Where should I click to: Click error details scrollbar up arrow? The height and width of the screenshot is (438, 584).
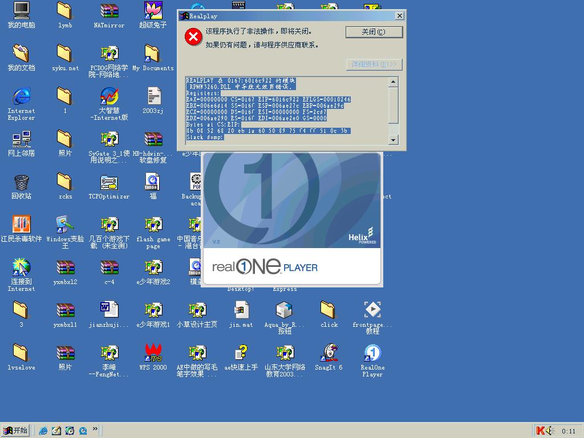point(394,82)
